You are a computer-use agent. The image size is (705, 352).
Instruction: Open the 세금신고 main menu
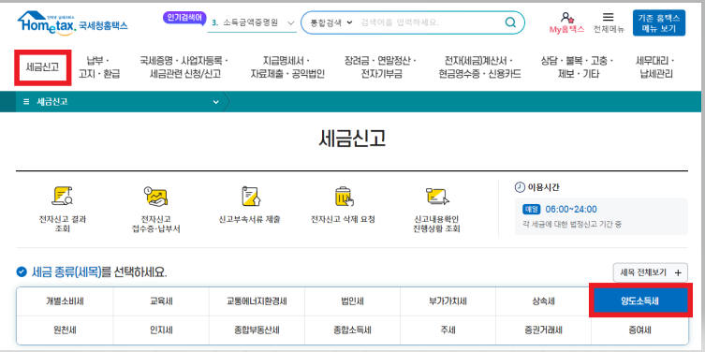pos(42,67)
